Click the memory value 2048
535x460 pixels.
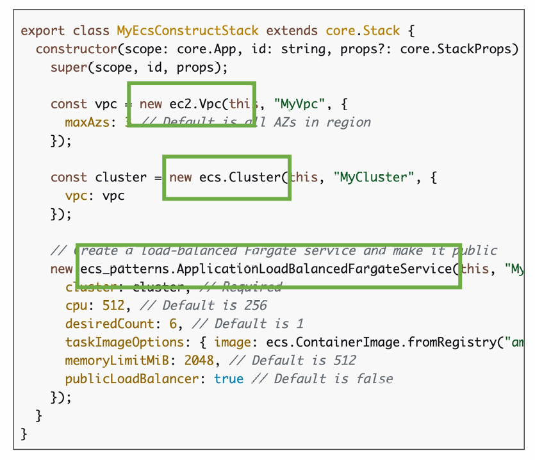(x=199, y=361)
